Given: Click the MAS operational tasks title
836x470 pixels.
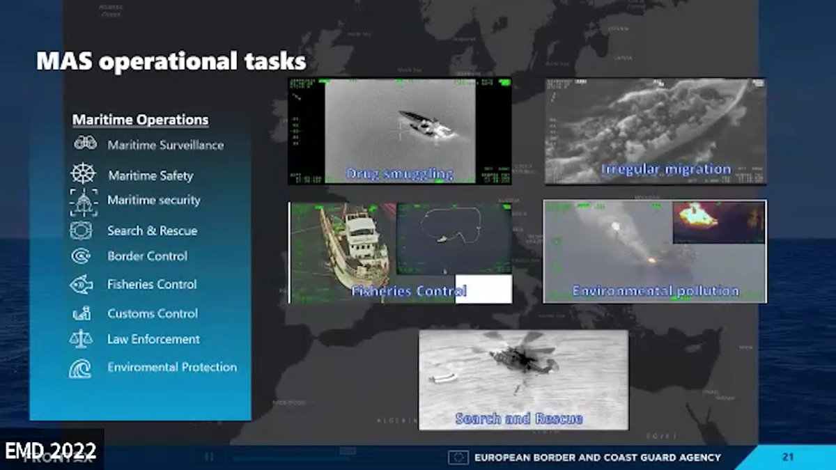Looking at the screenshot, I should click(171, 61).
